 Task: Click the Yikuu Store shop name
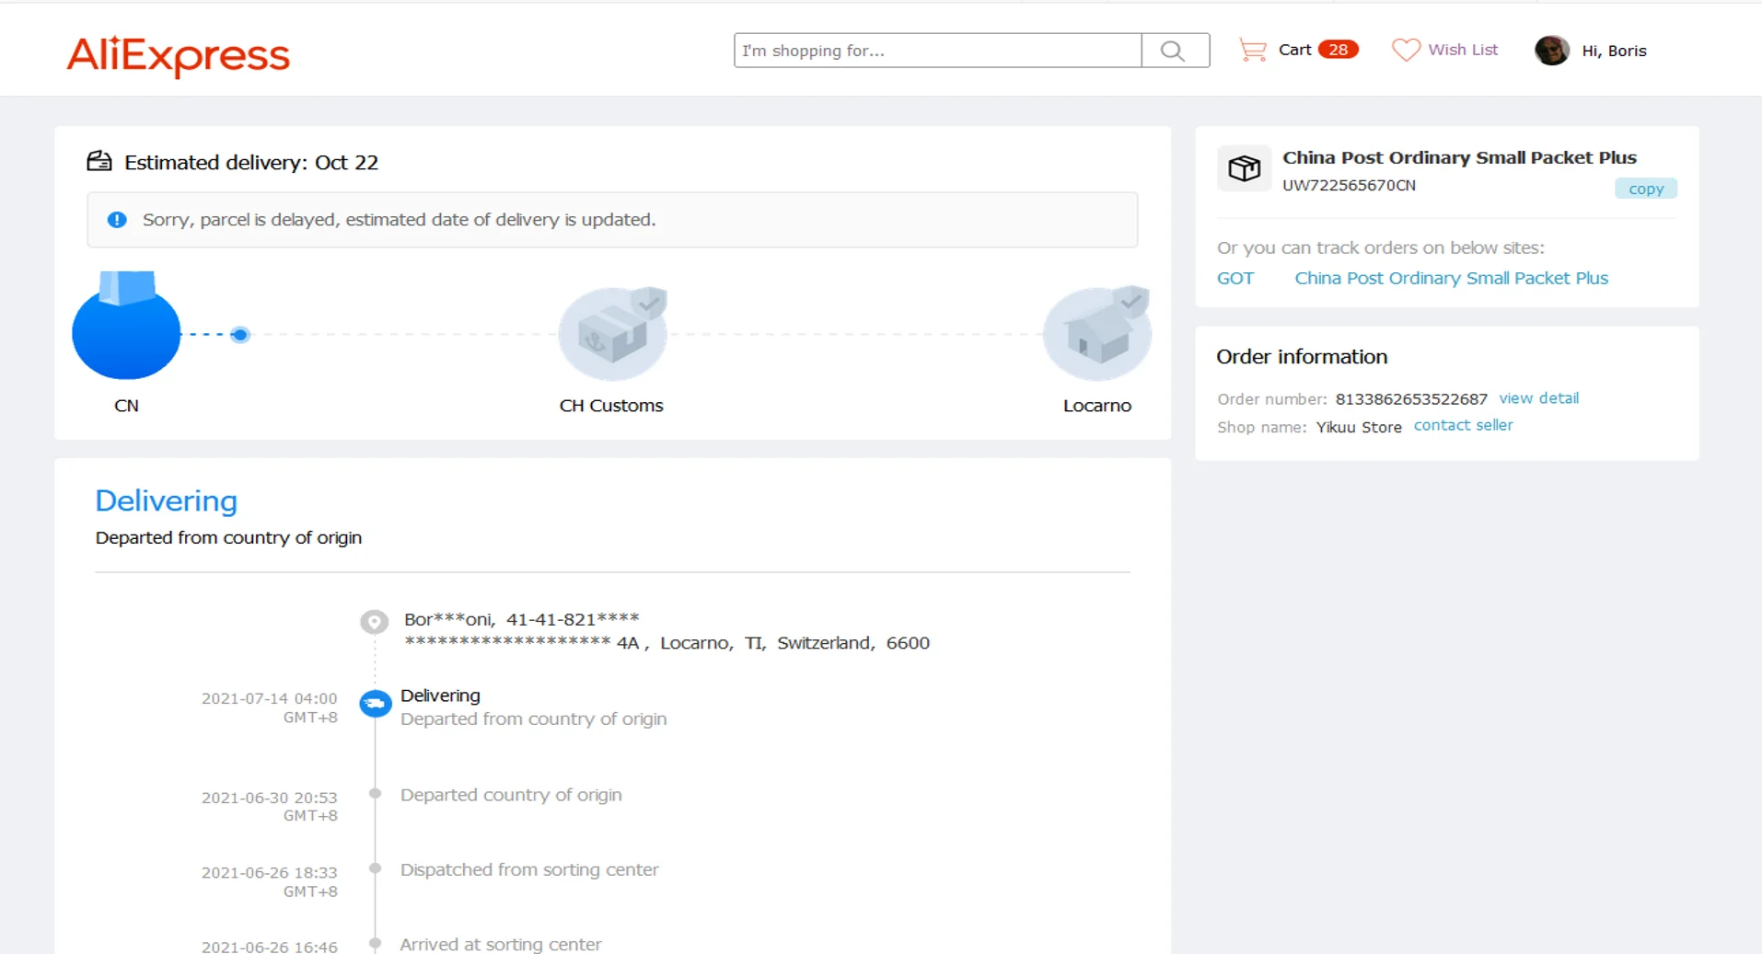(1359, 427)
